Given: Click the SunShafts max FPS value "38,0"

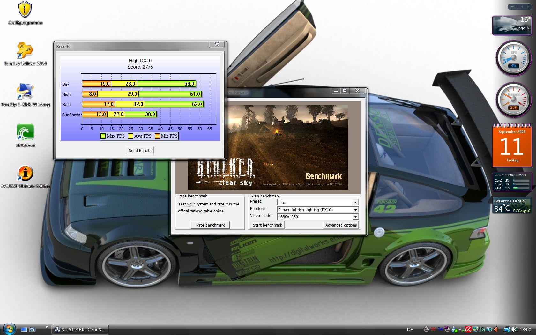Looking at the screenshot, I should [150, 114].
